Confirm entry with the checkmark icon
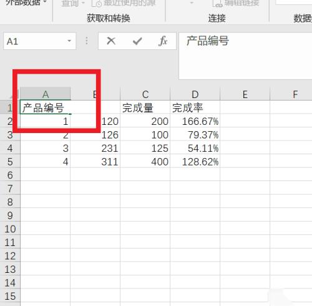This screenshot has height=306, width=312. coord(137,41)
